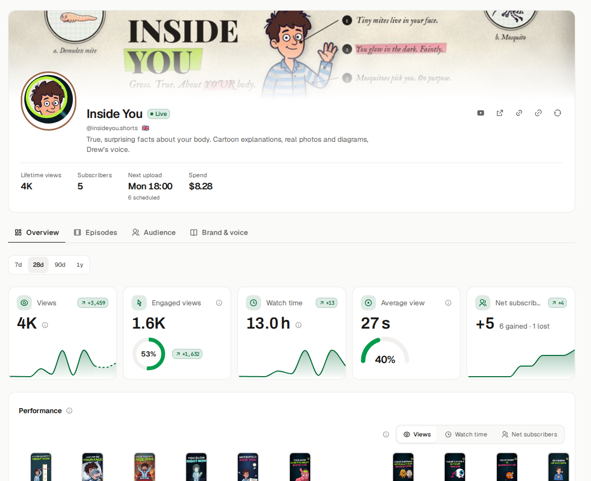The image size is (591, 481).
Task: Click the 1.6K engaged views value
Action: pos(148,324)
